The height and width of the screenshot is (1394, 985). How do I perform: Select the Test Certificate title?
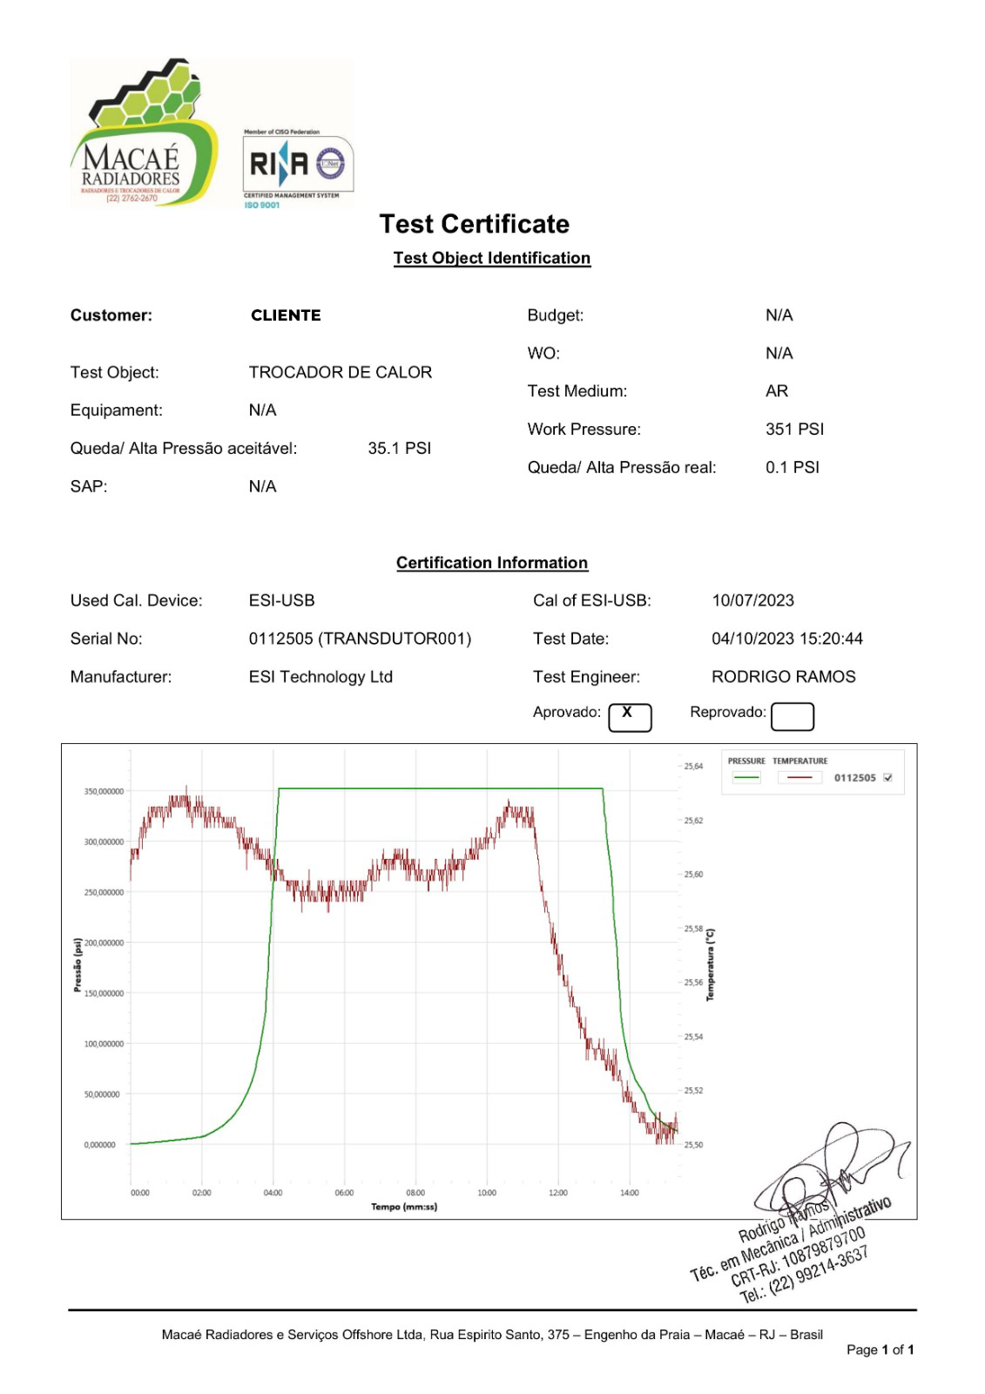(x=474, y=224)
